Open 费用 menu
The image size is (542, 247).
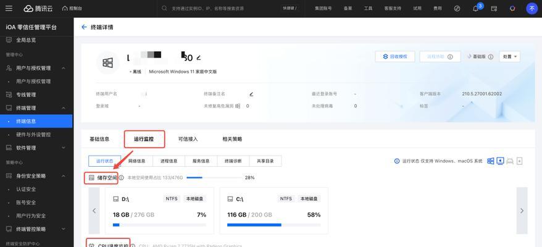pyautogui.click(x=438, y=8)
